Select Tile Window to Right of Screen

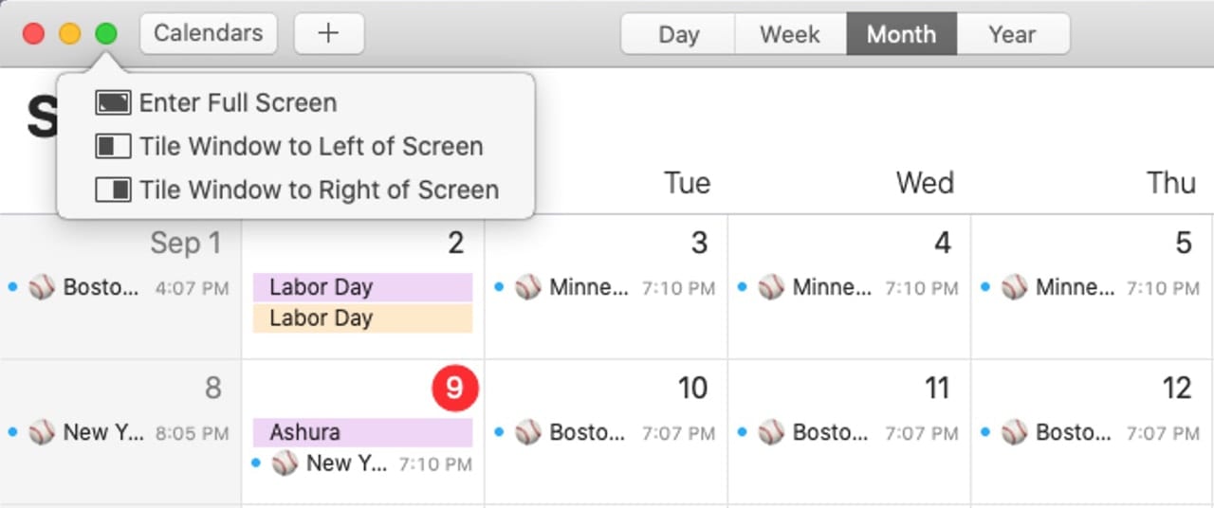pyautogui.click(x=319, y=190)
